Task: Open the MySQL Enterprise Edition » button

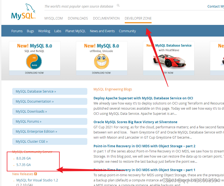Action: [x=50, y=131]
